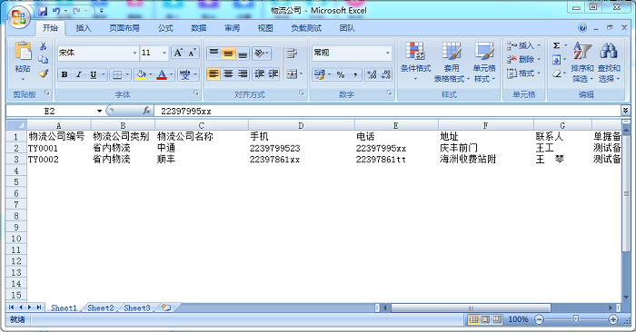Adjust the zoom slider handle

coord(575,319)
